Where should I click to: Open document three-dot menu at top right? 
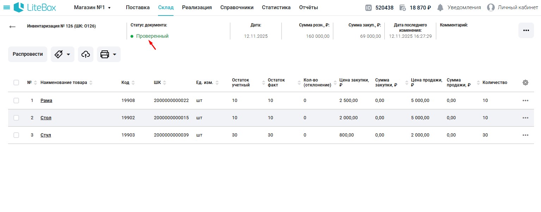[526, 30]
